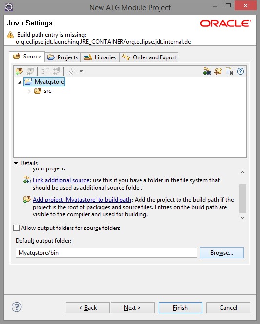Click the Finish button
The image size is (260, 324).
pyautogui.click(x=180, y=307)
